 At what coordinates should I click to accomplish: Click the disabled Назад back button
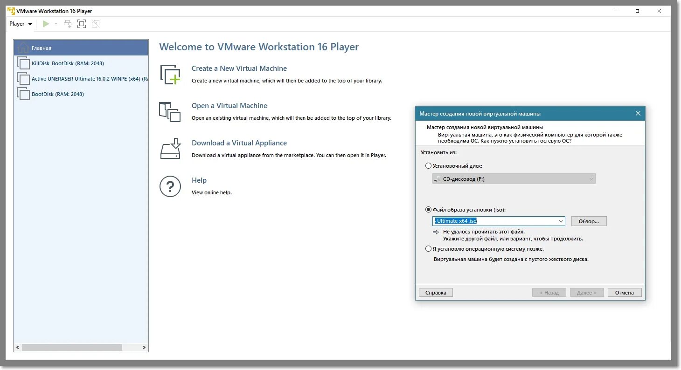pos(549,293)
